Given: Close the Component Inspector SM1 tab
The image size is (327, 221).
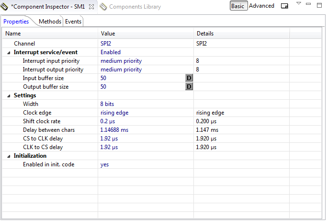Looking at the screenshot, I should tap(91, 7).
